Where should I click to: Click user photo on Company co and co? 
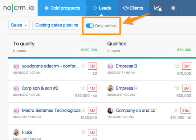[110, 111]
